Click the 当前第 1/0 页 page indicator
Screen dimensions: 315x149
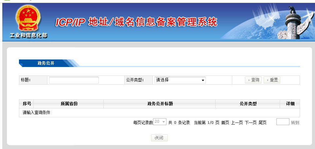pos(206,123)
